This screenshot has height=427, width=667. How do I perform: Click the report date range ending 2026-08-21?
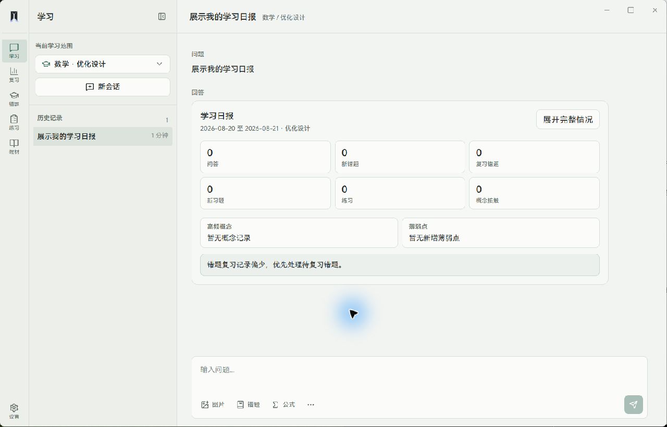pyautogui.click(x=255, y=128)
